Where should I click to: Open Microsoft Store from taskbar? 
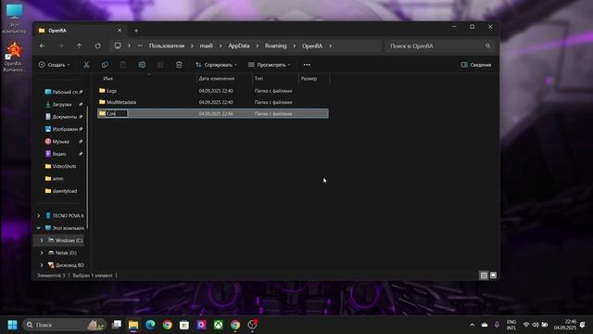pos(184,325)
